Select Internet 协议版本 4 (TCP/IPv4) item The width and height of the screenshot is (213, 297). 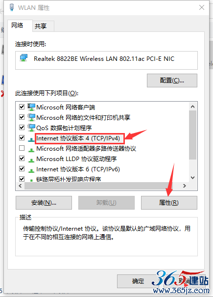(78, 138)
